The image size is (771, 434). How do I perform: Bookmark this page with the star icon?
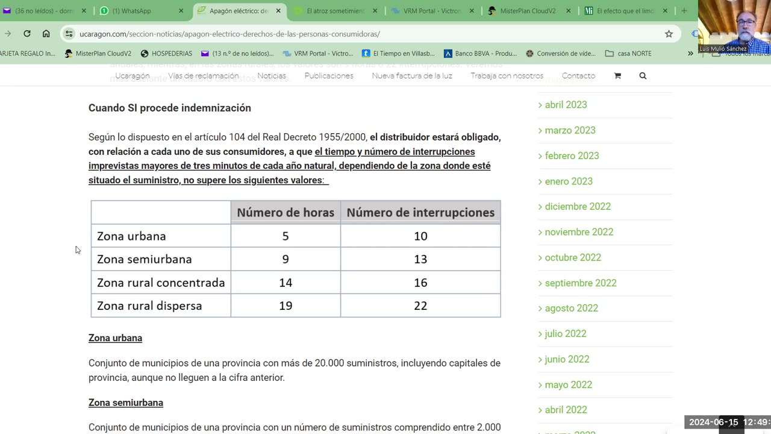tap(669, 34)
